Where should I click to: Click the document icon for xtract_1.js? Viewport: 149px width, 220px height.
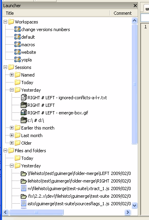[24, 189]
